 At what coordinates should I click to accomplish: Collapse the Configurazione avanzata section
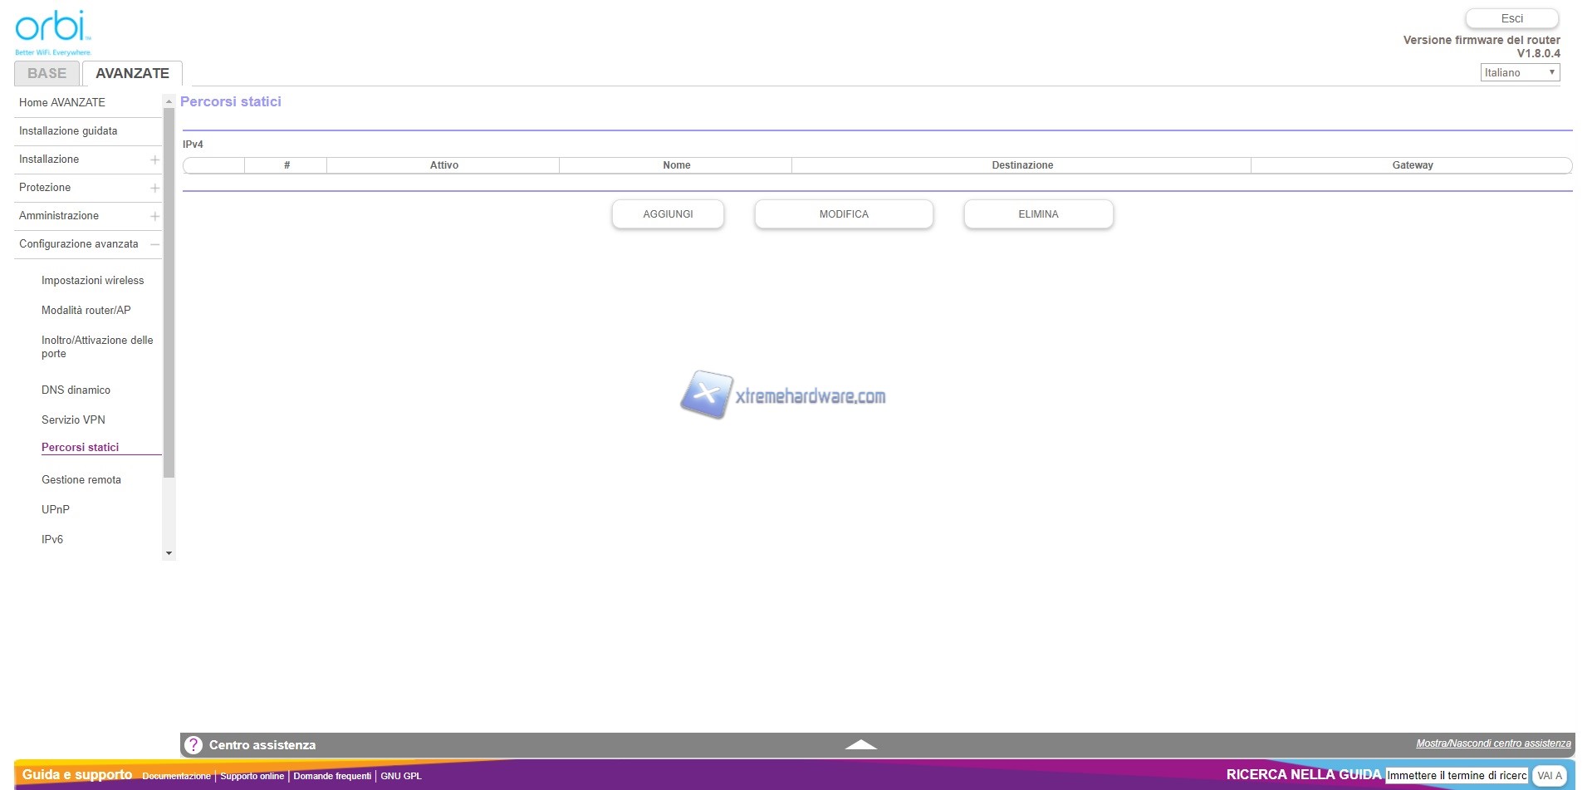click(154, 244)
